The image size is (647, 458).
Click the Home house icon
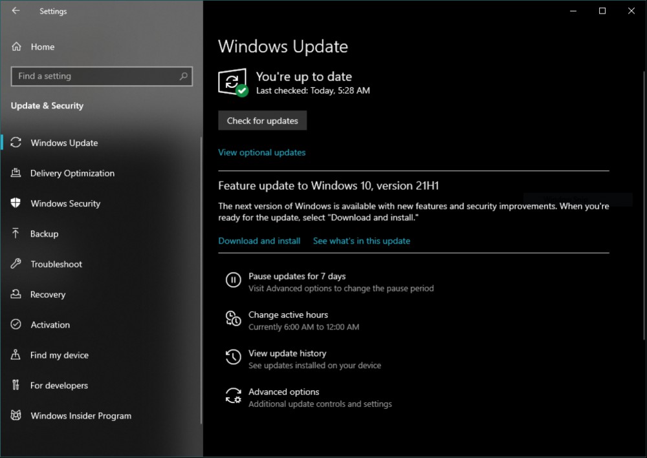pos(16,47)
